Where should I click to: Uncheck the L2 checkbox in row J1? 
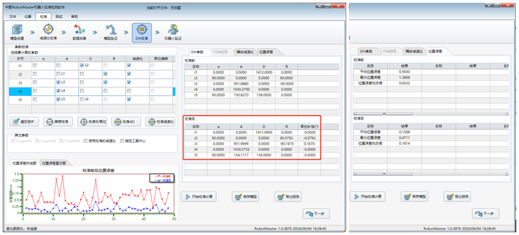(x=82, y=65)
